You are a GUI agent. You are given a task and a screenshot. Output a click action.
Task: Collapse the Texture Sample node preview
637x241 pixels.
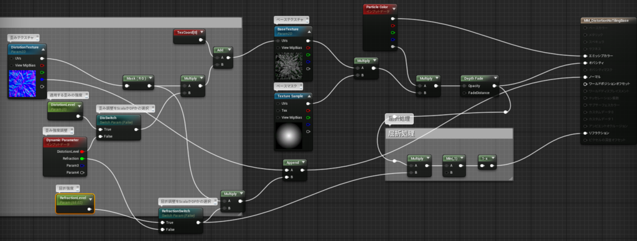(309, 96)
